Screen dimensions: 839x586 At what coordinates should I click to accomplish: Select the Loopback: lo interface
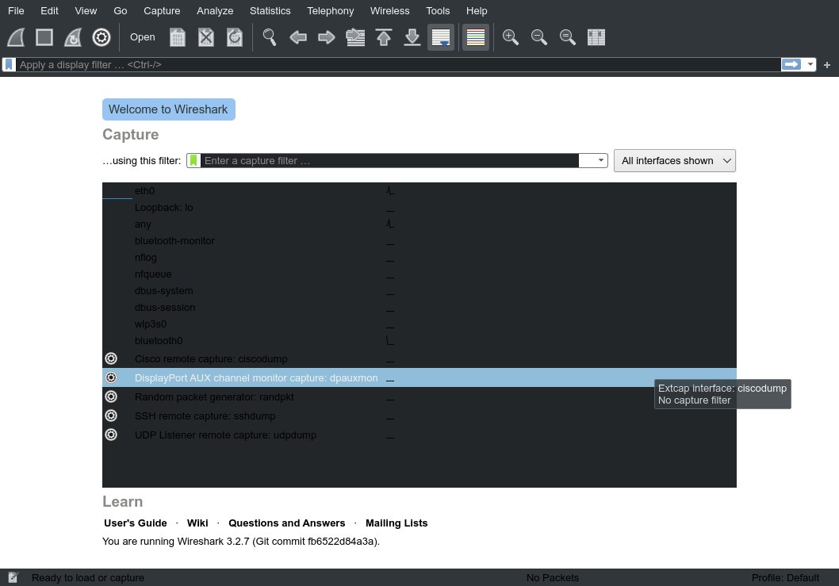[x=419, y=208]
